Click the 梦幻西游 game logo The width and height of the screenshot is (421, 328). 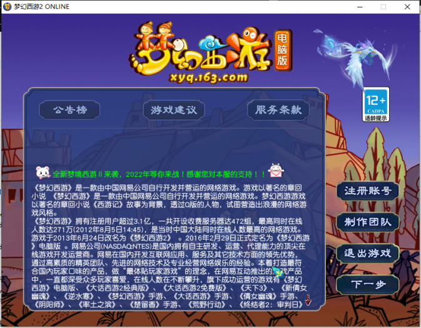[201, 48]
